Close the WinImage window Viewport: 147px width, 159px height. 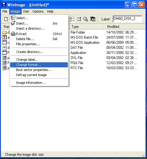pos(142,4)
